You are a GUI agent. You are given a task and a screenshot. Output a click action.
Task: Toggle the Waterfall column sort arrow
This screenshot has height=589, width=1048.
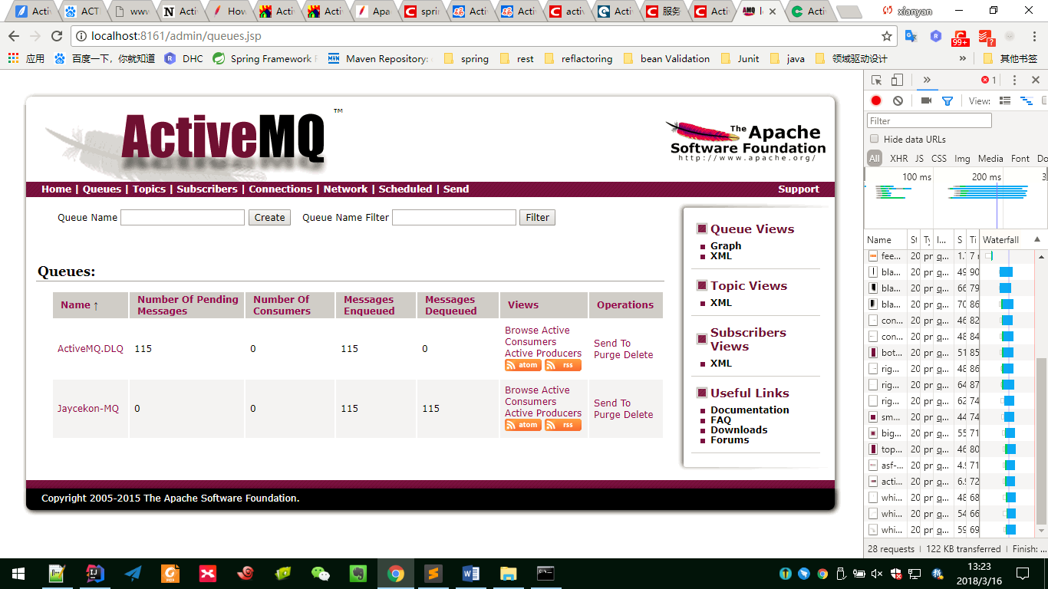coord(1037,239)
